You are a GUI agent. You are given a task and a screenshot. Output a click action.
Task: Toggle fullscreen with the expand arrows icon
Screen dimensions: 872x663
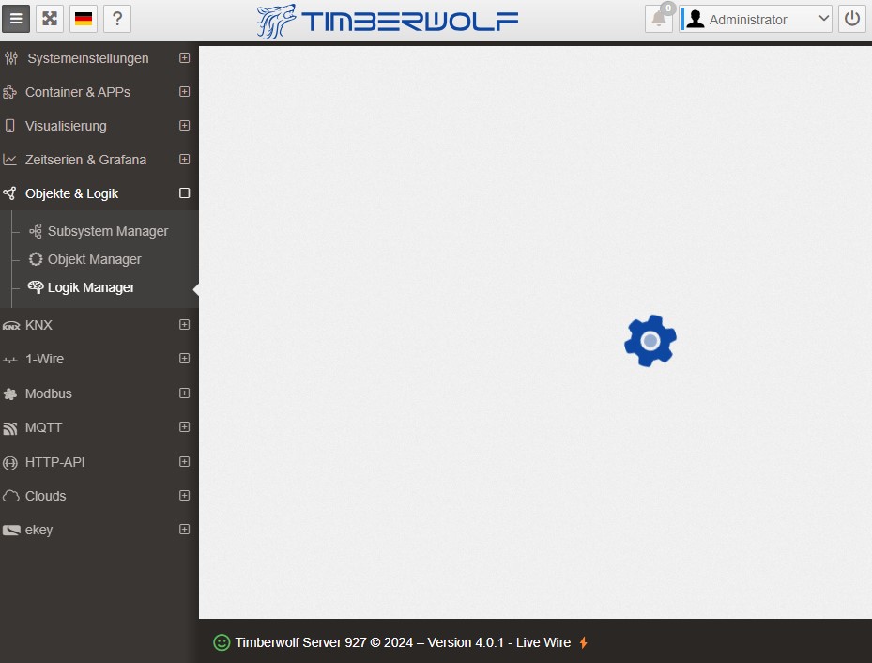click(x=50, y=19)
